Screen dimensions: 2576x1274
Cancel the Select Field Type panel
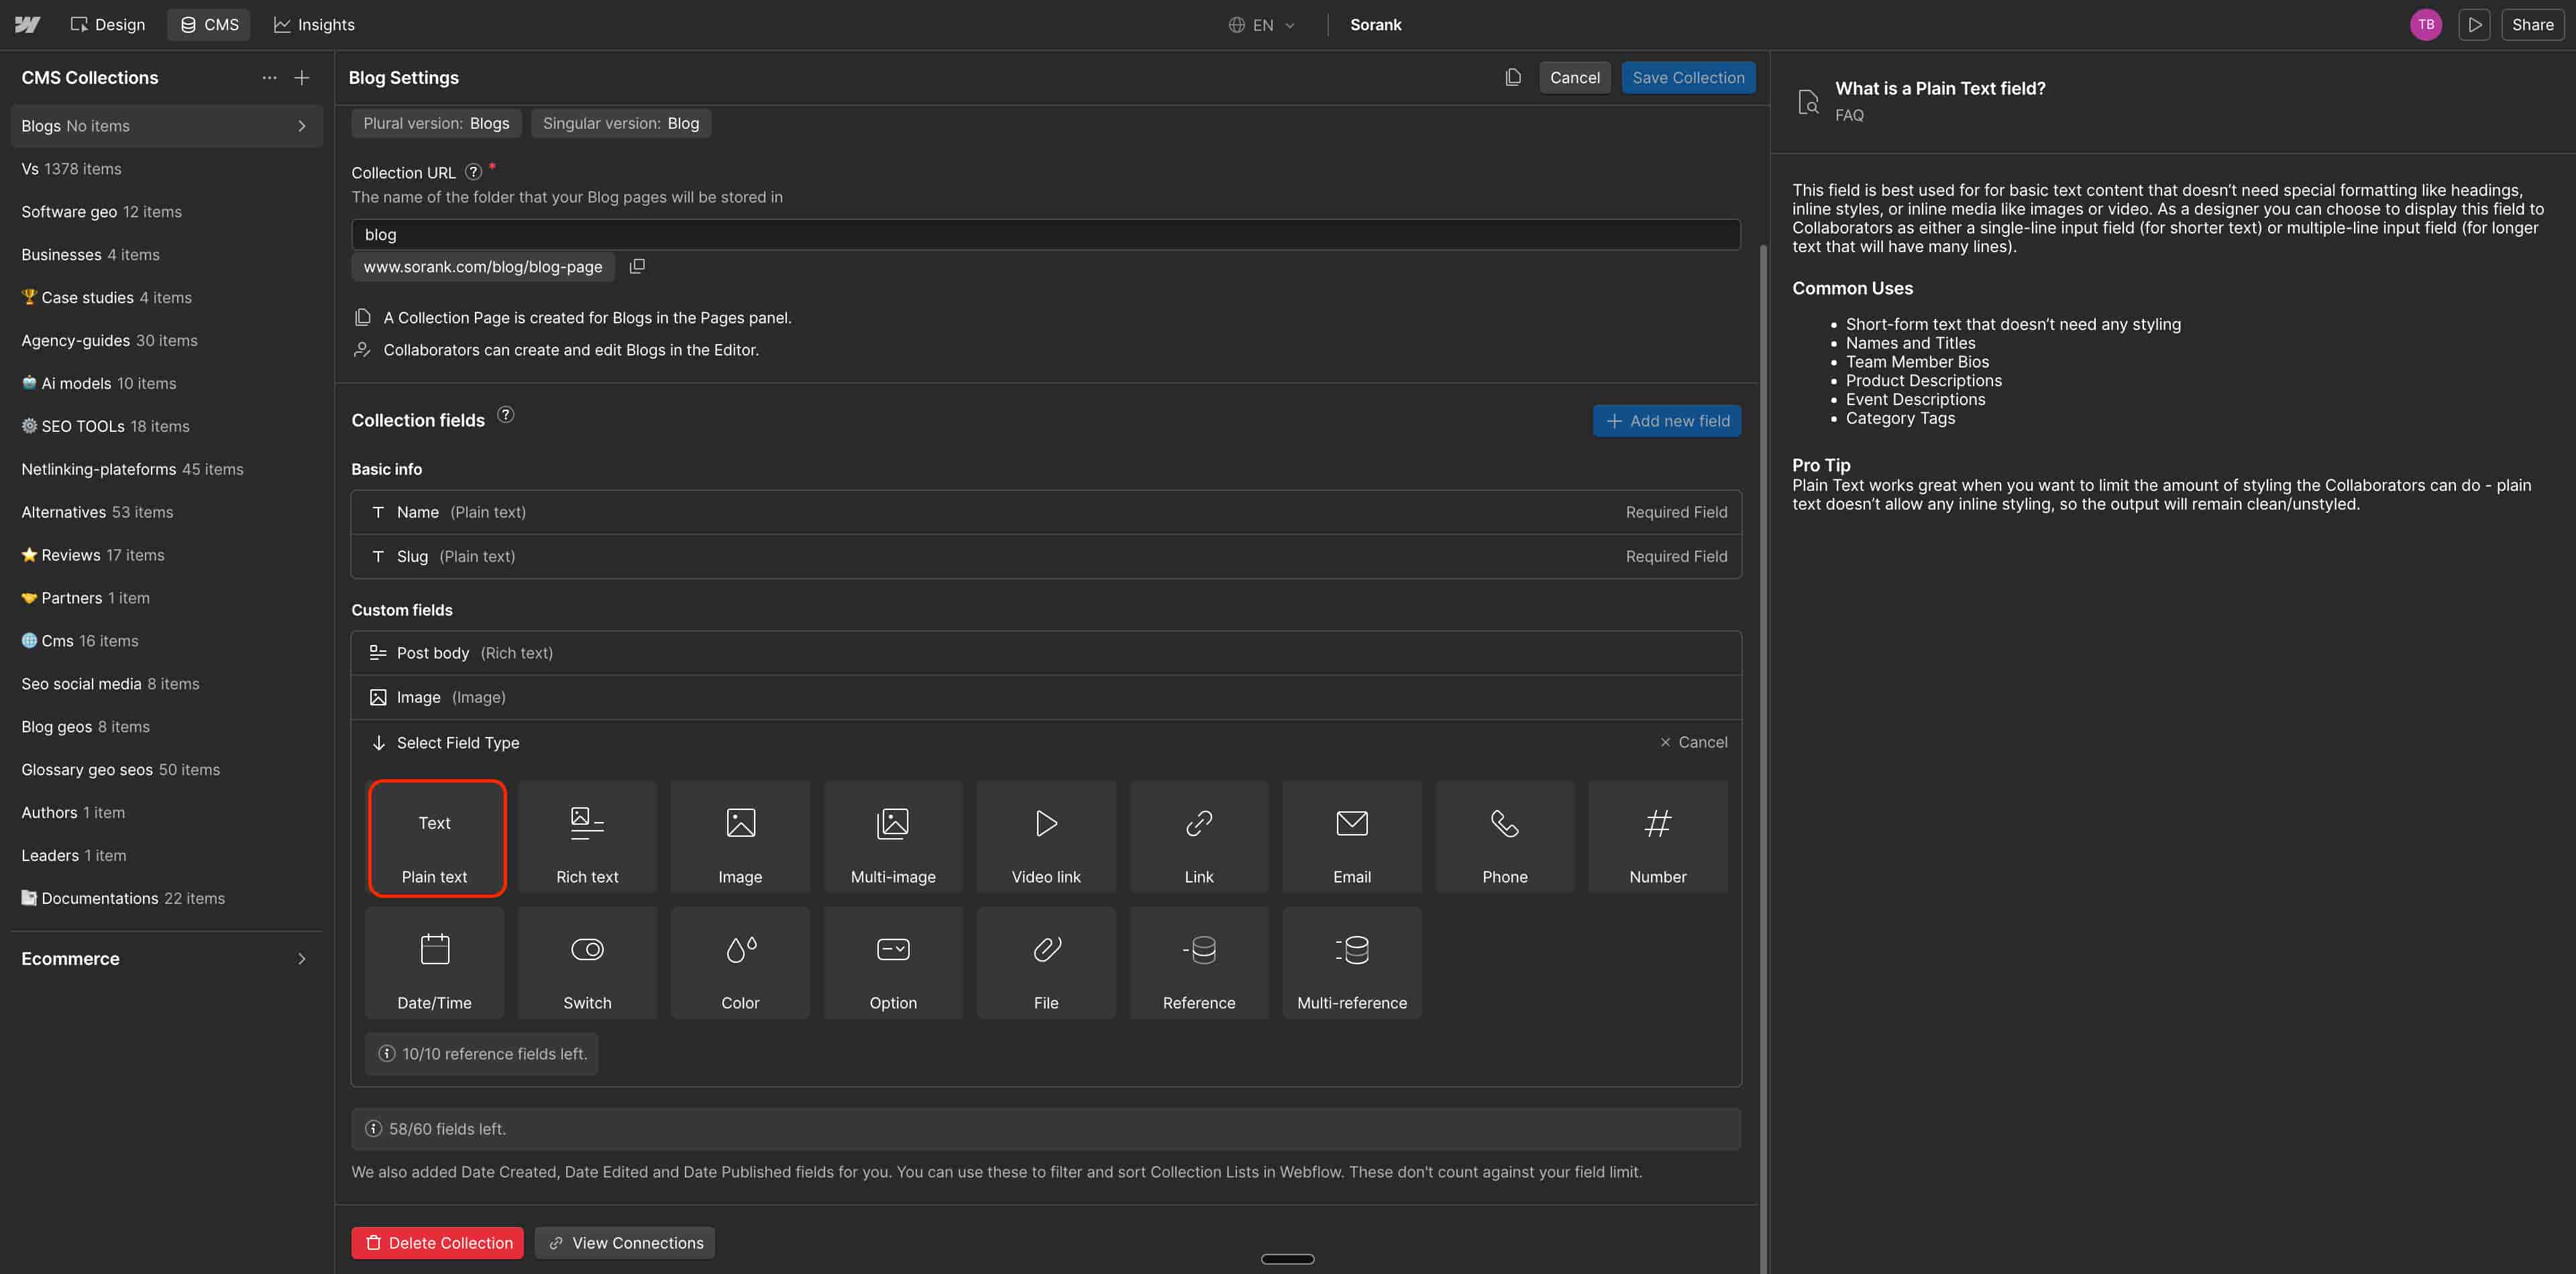pyautogui.click(x=1693, y=742)
